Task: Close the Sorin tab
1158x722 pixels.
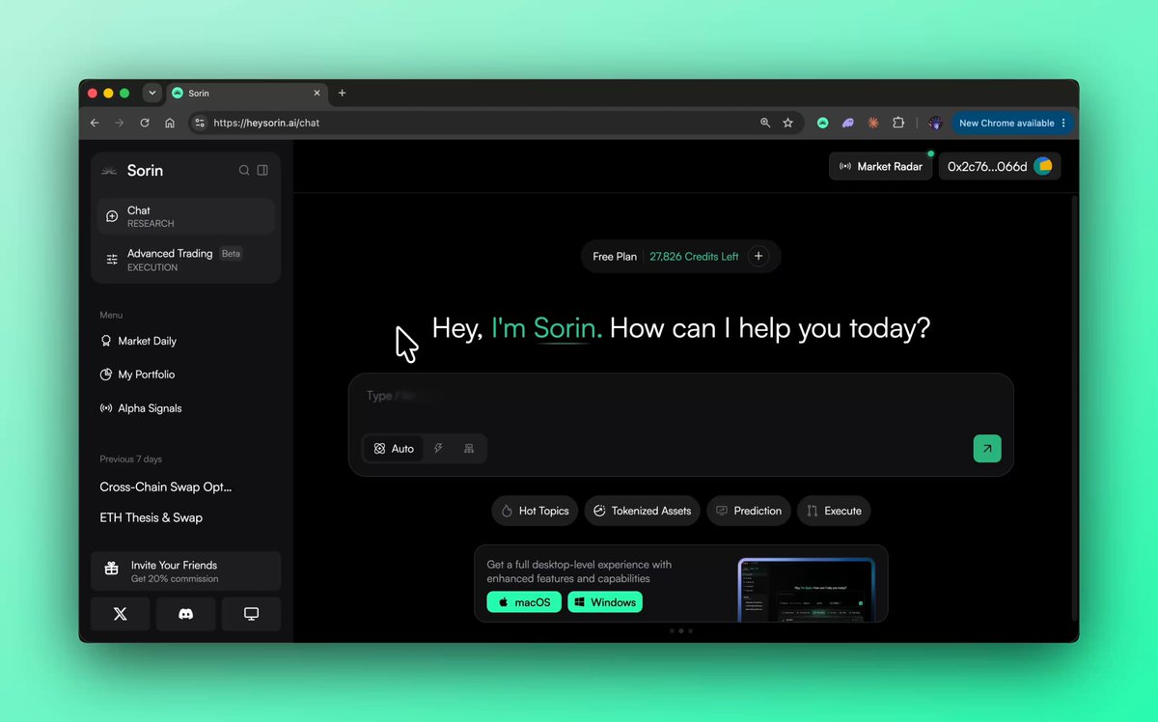Action: point(317,93)
